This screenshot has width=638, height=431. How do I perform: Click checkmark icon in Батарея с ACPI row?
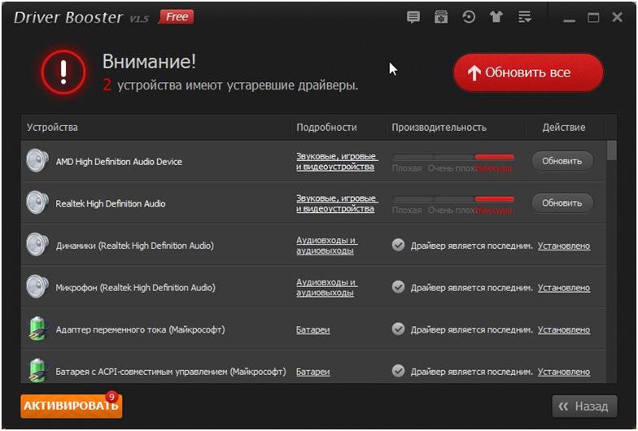click(399, 371)
